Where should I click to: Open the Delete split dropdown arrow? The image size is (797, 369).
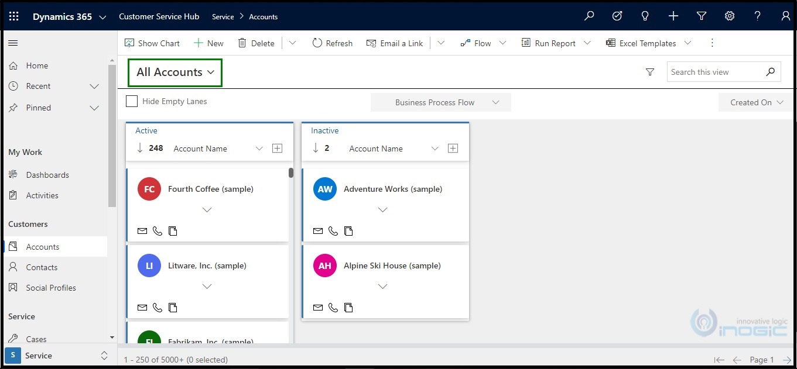(x=293, y=43)
